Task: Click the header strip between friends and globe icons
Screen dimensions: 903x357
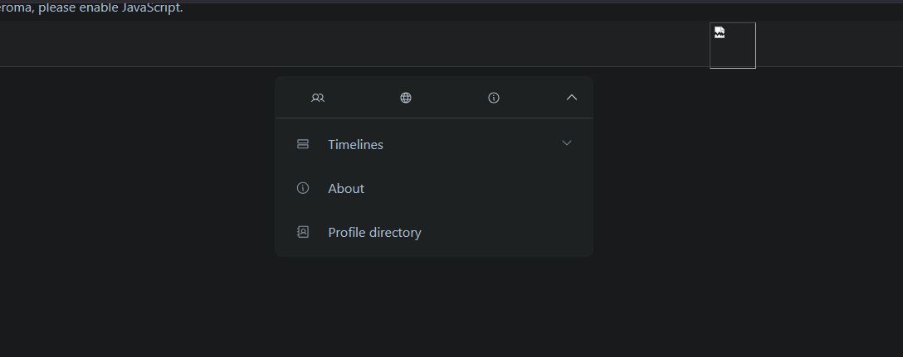Action: tap(362, 98)
